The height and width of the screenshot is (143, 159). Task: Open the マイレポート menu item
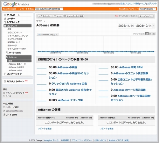coord(13,15)
